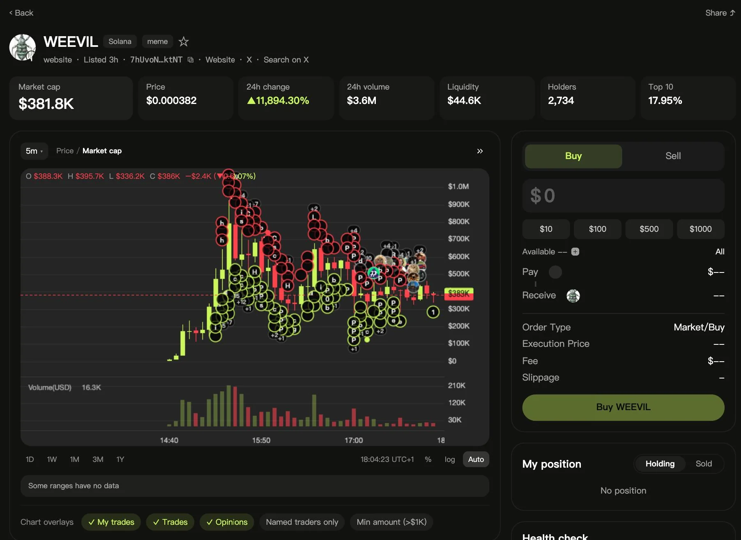Click the WEEVIL token avatar image
The image size is (741, 540).
point(23,47)
